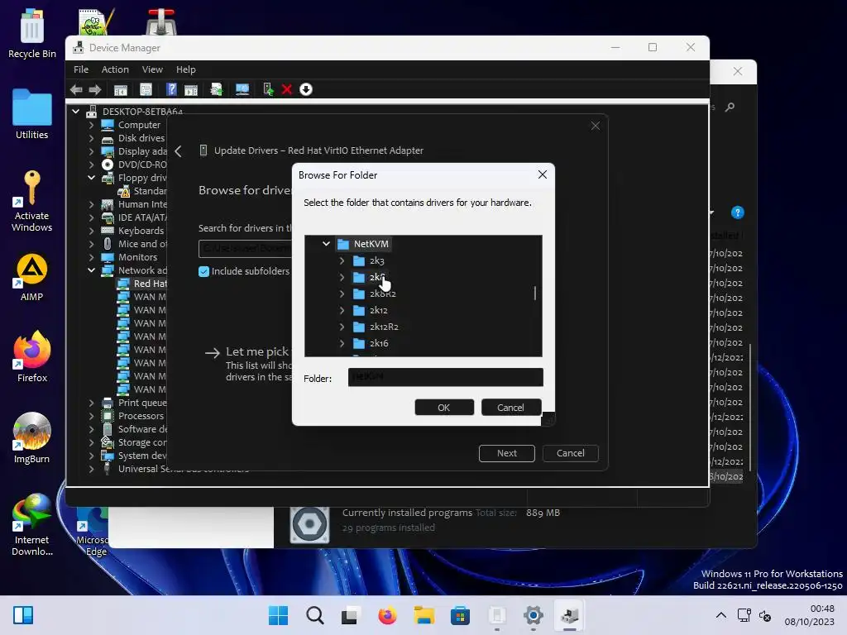Viewport: 847px width, 635px height.
Task: Click Cancel in Update Drivers wizard
Action: (x=571, y=453)
